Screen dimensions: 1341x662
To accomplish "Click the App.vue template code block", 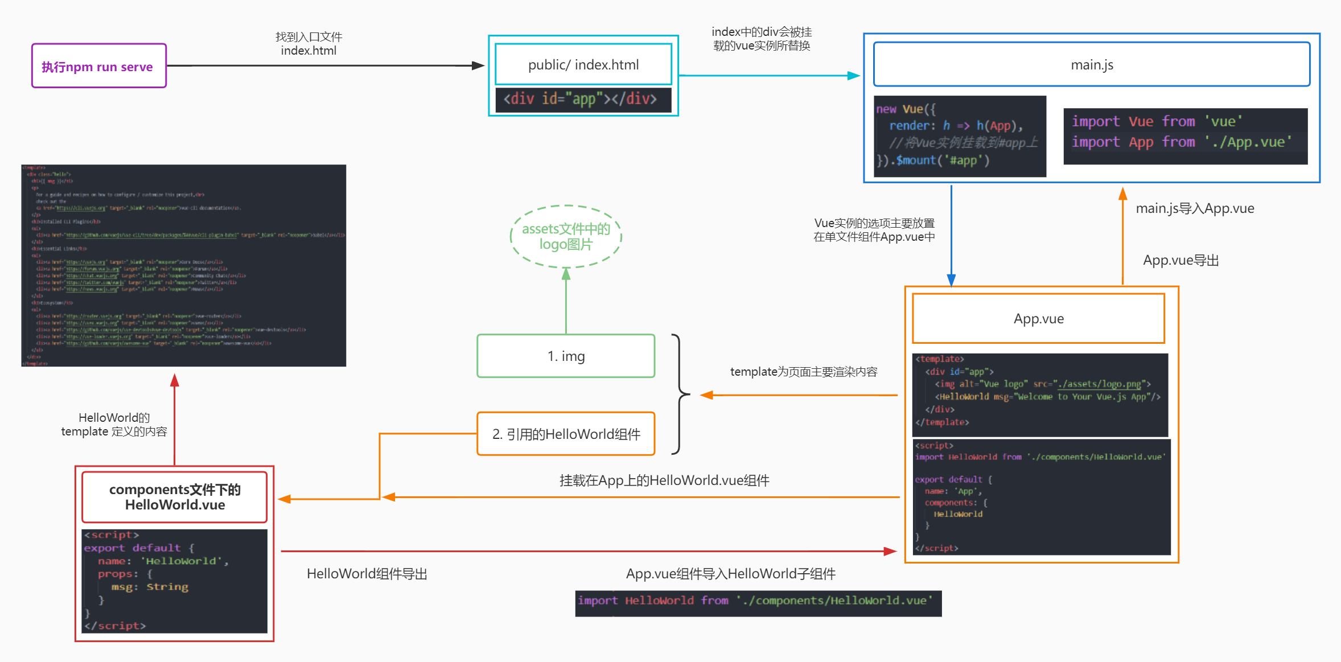I will [x=1040, y=394].
